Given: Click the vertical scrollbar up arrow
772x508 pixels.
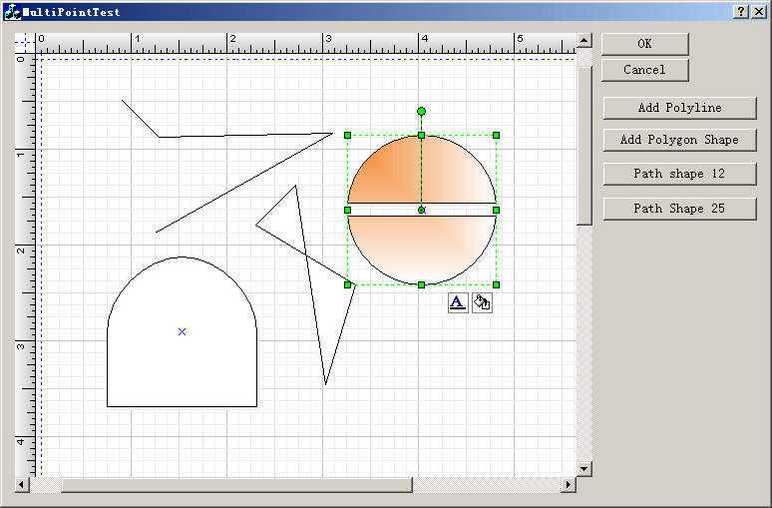Looking at the screenshot, I should (x=584, y=42).
